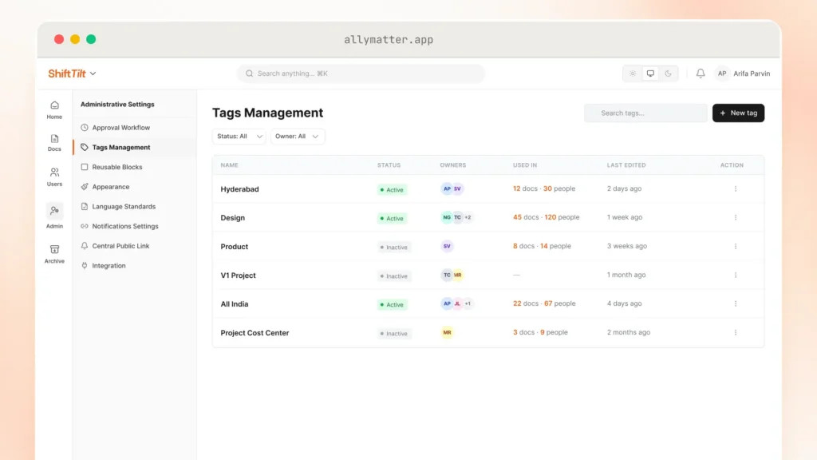The image size is (817, 460).
Task: Click Arifa Parvin profile name
Action: pyautogui.click(x=752, y=73)
